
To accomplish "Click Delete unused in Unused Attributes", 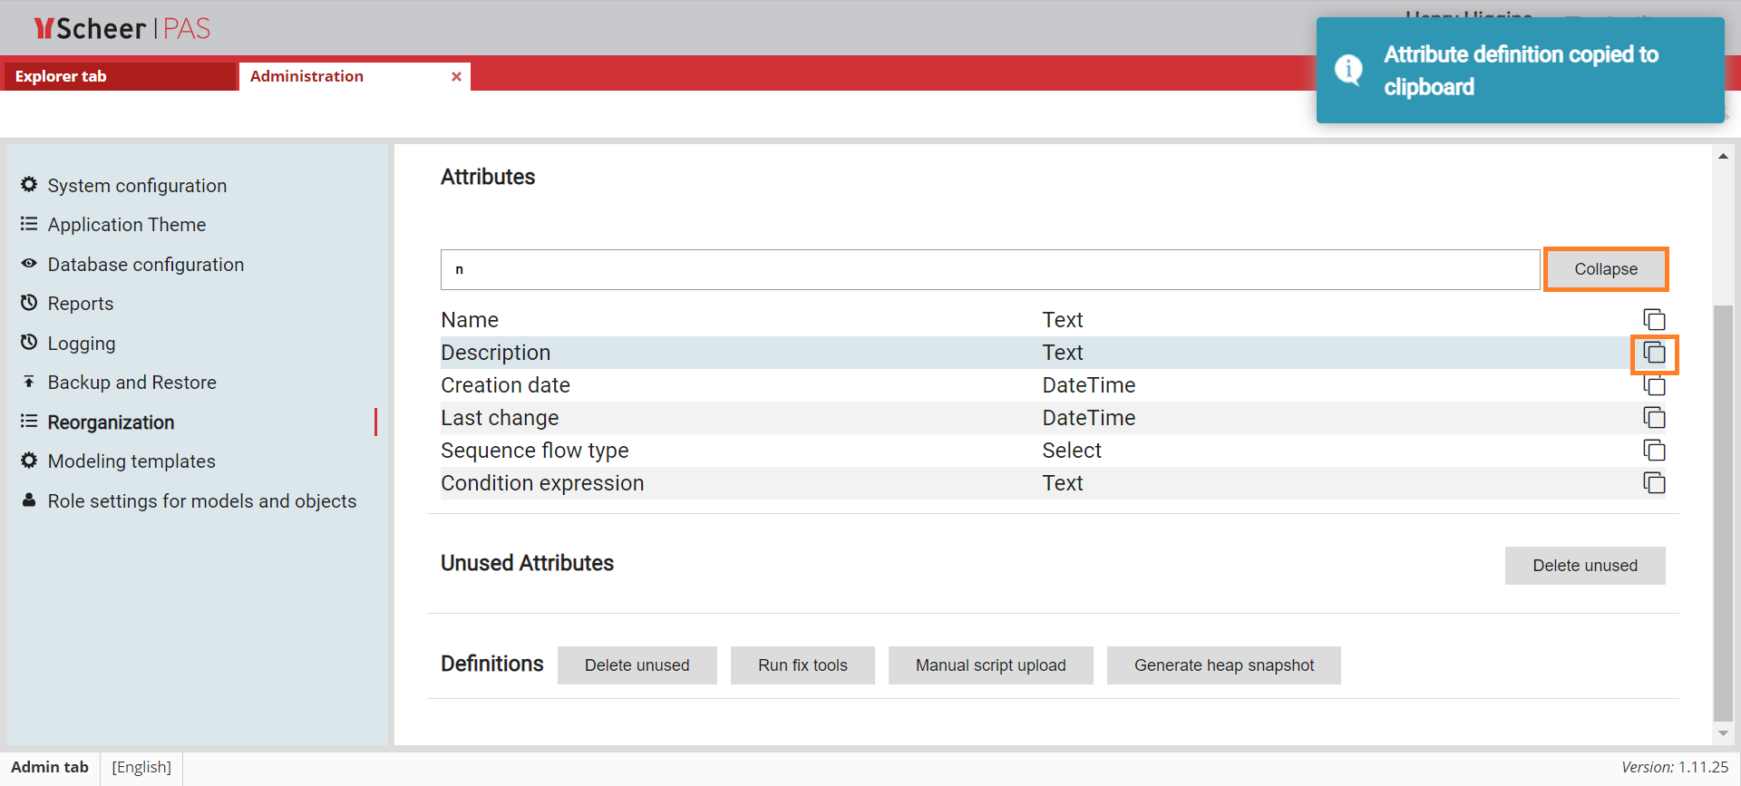I will click(x=1584, y=566).
